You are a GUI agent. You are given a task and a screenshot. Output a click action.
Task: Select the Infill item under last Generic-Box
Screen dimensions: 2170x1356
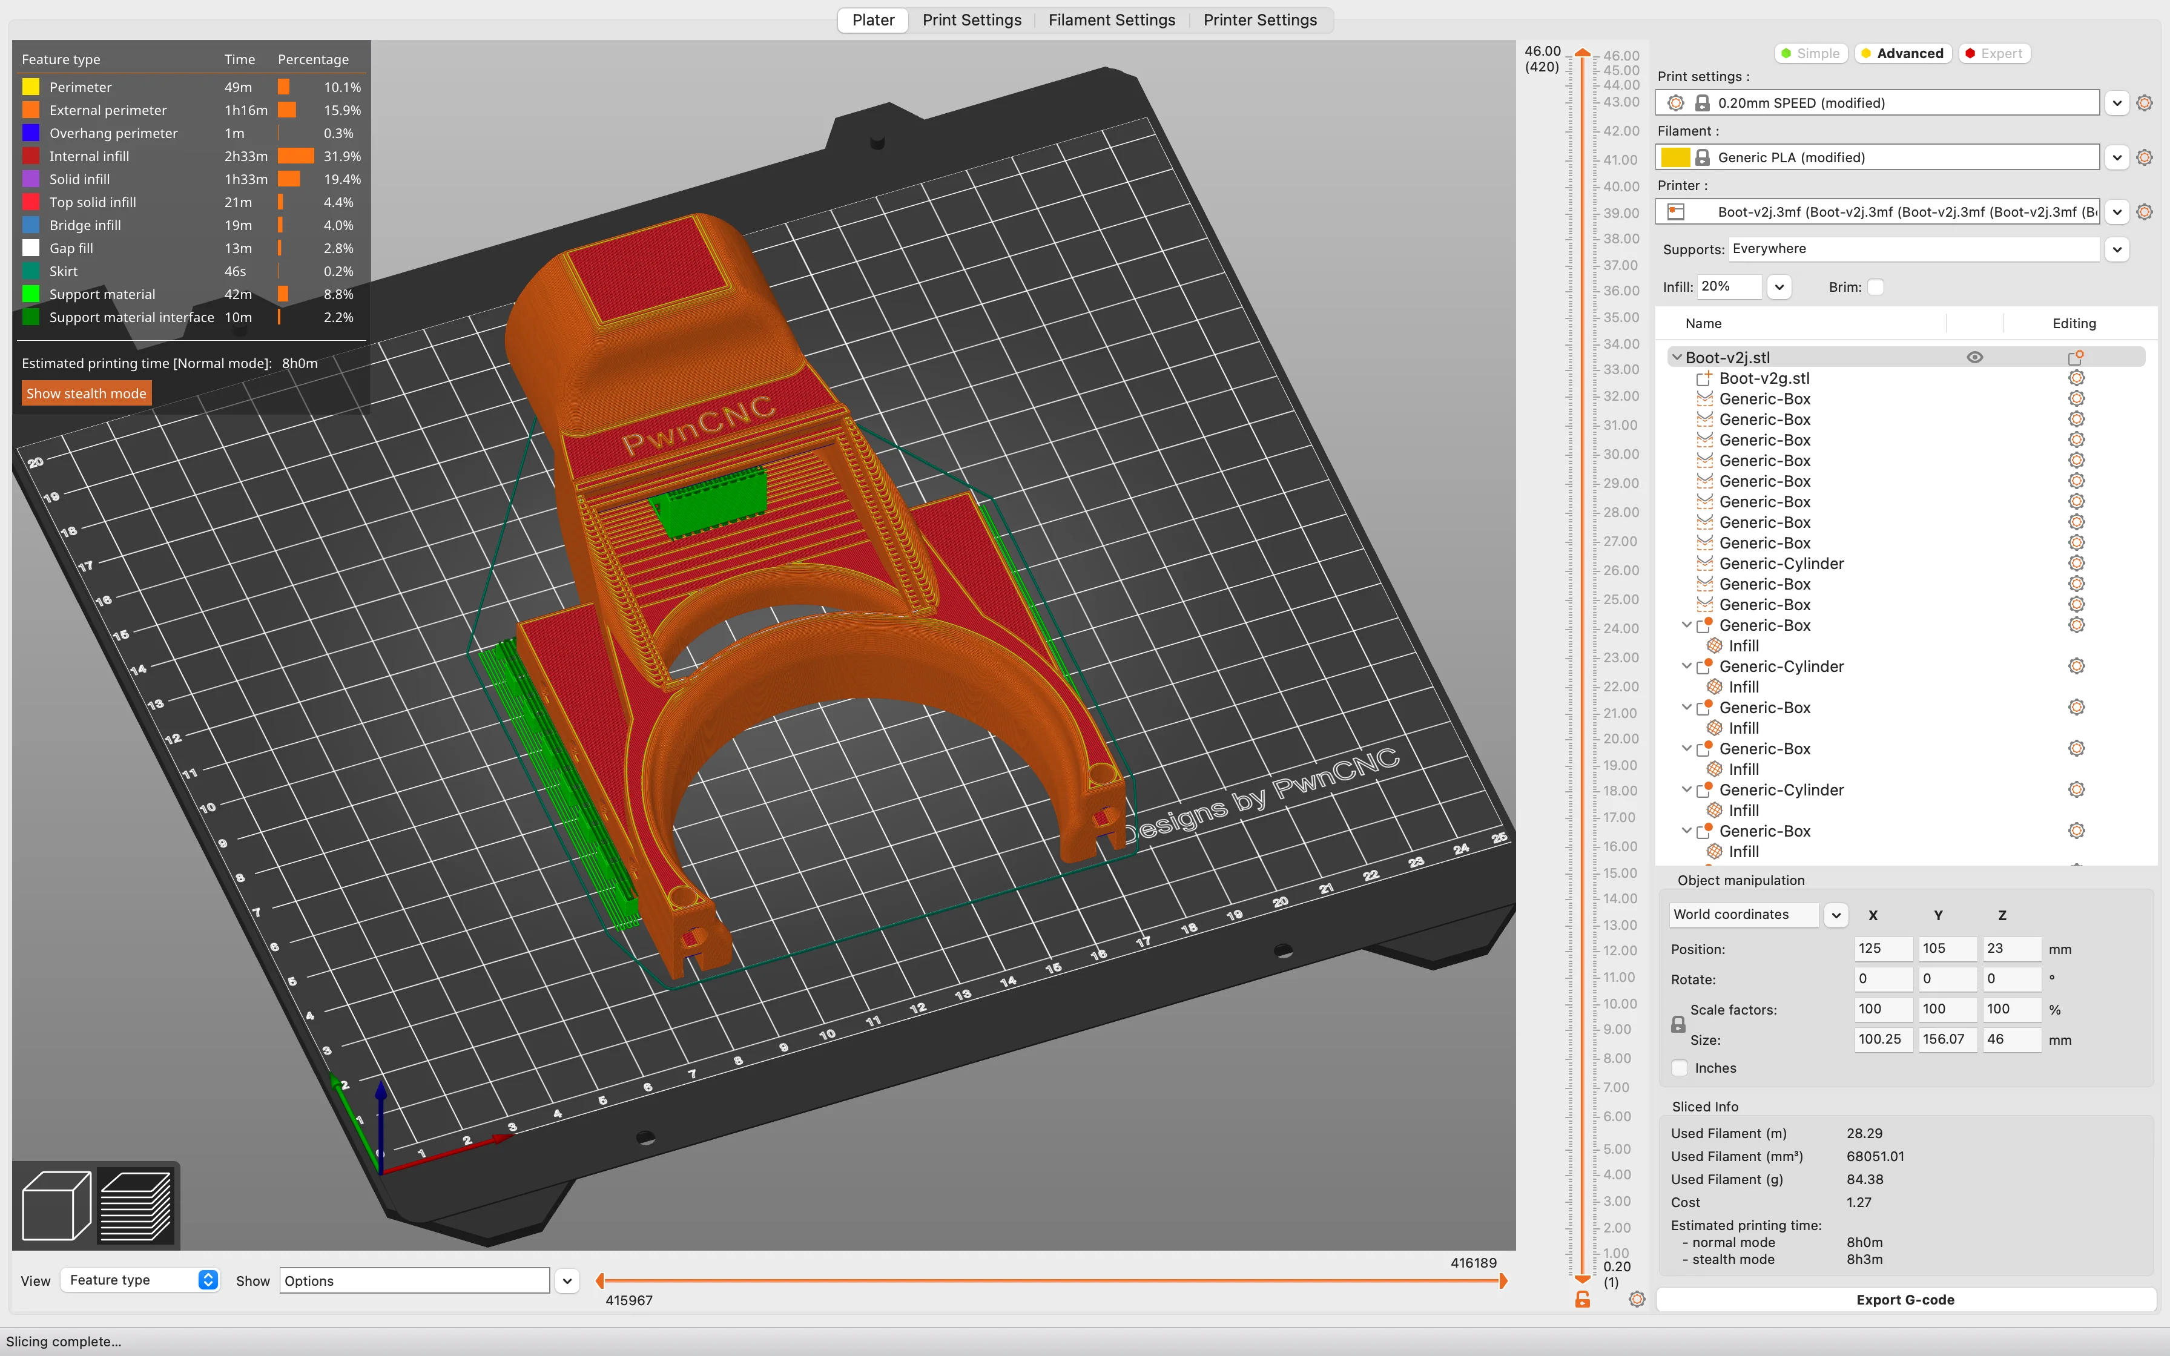click(x=1743, y=851)
